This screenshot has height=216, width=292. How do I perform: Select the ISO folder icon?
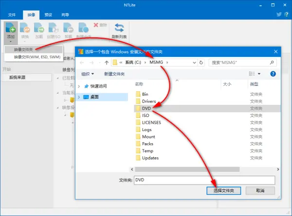138,116
